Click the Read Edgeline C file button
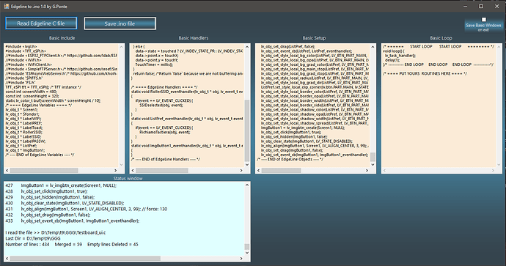This screenshot has height=266, width=506. coord(41,23)
